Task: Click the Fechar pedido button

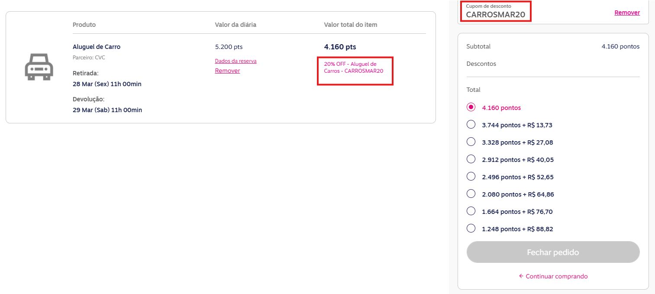Action: pos(553,252)
